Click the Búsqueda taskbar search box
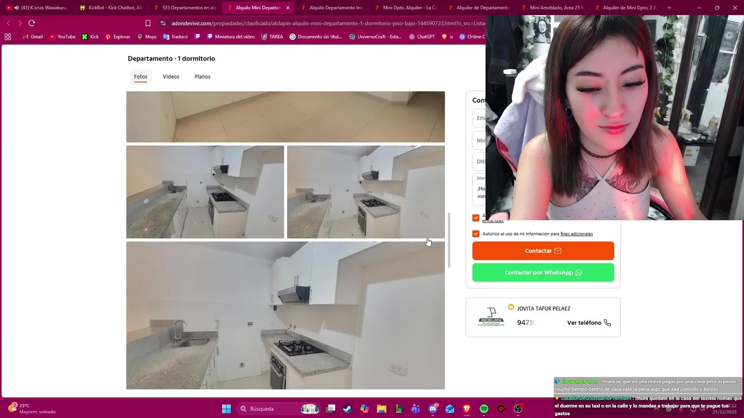 point(280,409)
